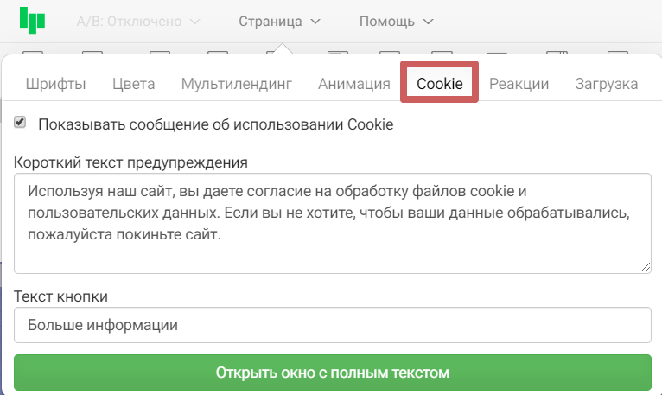Viewport: 662px width, 395px height.
Task: Expand the Страница menu
Action: coord(280,21)
